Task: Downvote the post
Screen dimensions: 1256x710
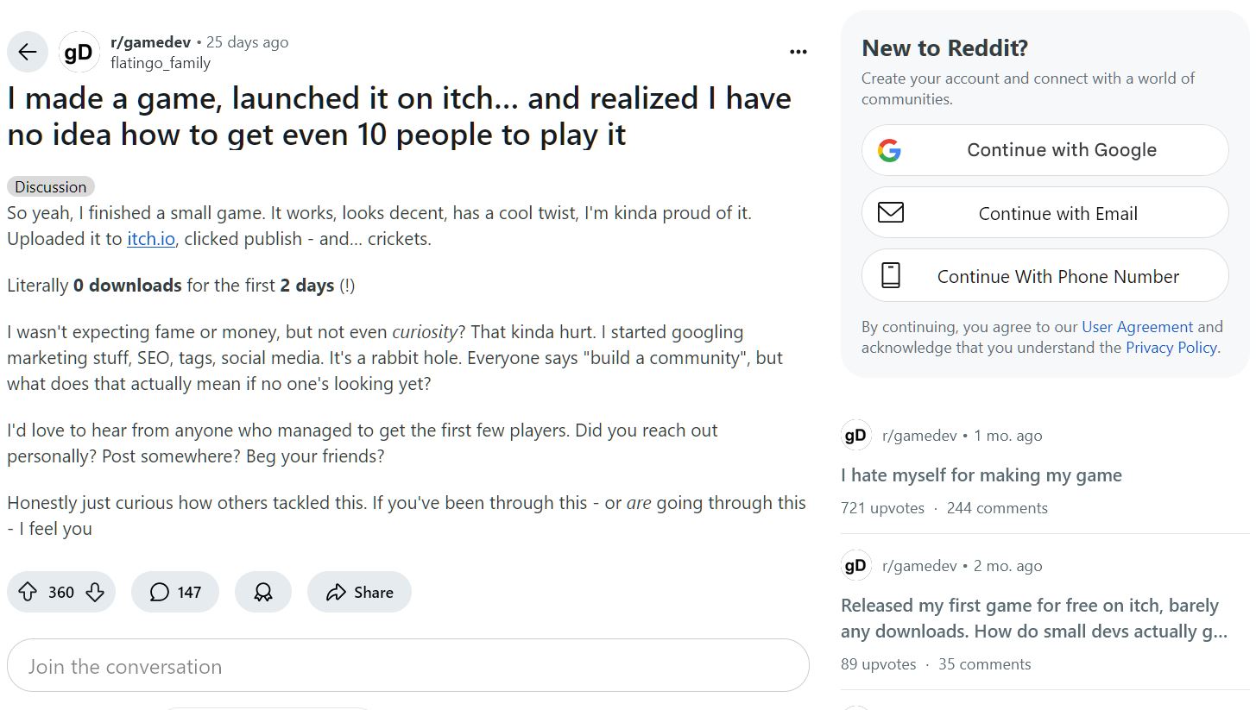Action: pos(96,592)
